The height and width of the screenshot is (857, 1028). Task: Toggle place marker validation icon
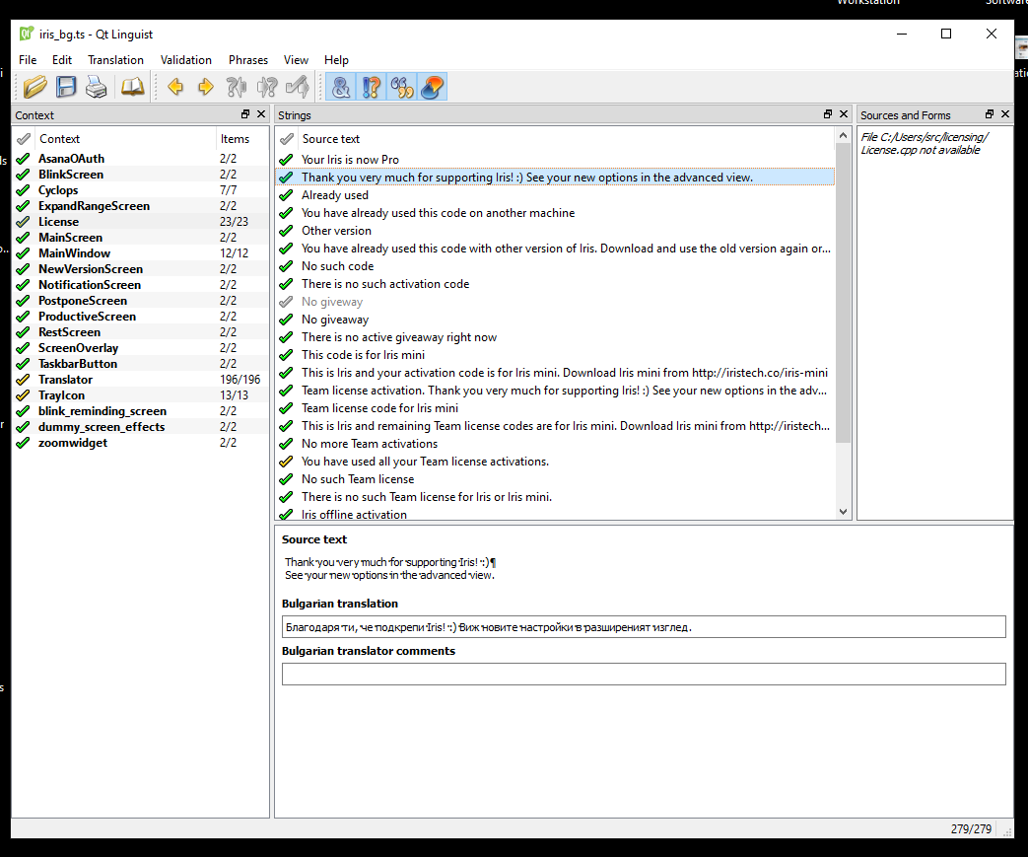click(432, 87)
